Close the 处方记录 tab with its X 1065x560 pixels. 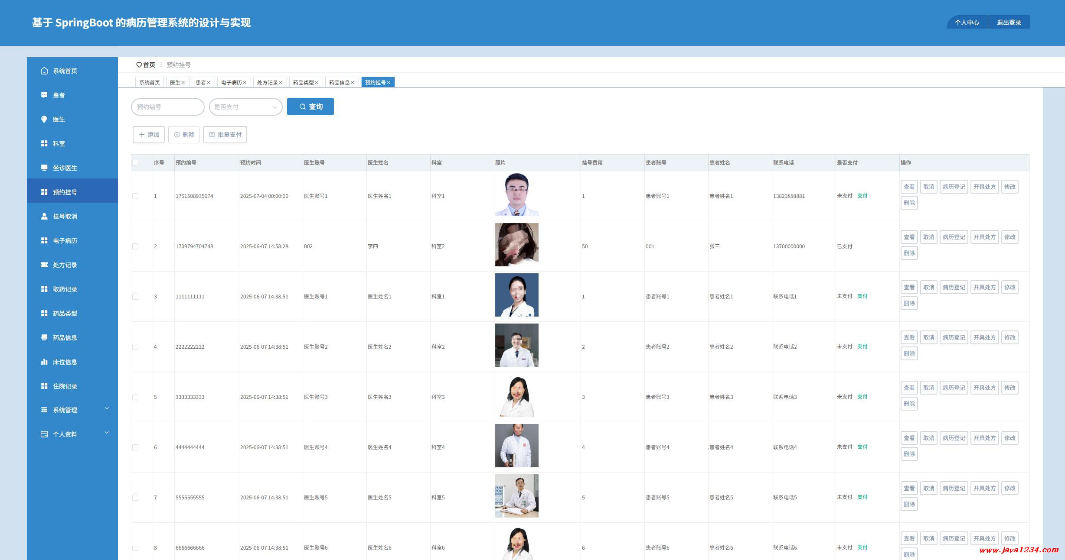pos(281,82)
